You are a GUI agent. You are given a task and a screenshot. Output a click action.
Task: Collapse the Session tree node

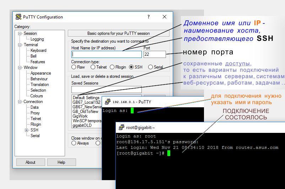20,33
